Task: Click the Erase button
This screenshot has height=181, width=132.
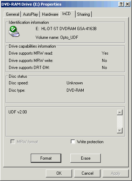Action: (x=85, y=158)
